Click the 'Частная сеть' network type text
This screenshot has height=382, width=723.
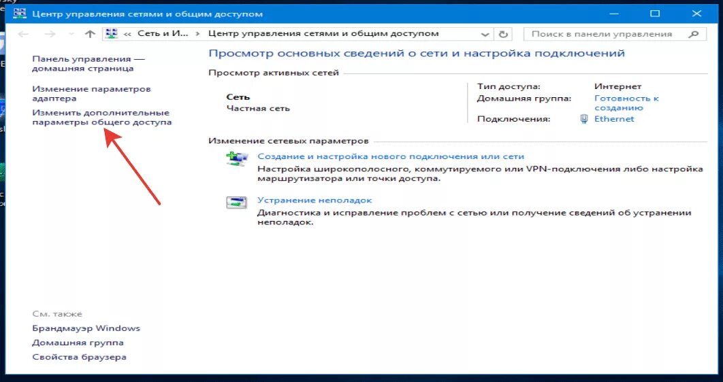tap(258, 109)
